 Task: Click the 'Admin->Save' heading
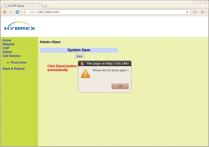[50, 42]
